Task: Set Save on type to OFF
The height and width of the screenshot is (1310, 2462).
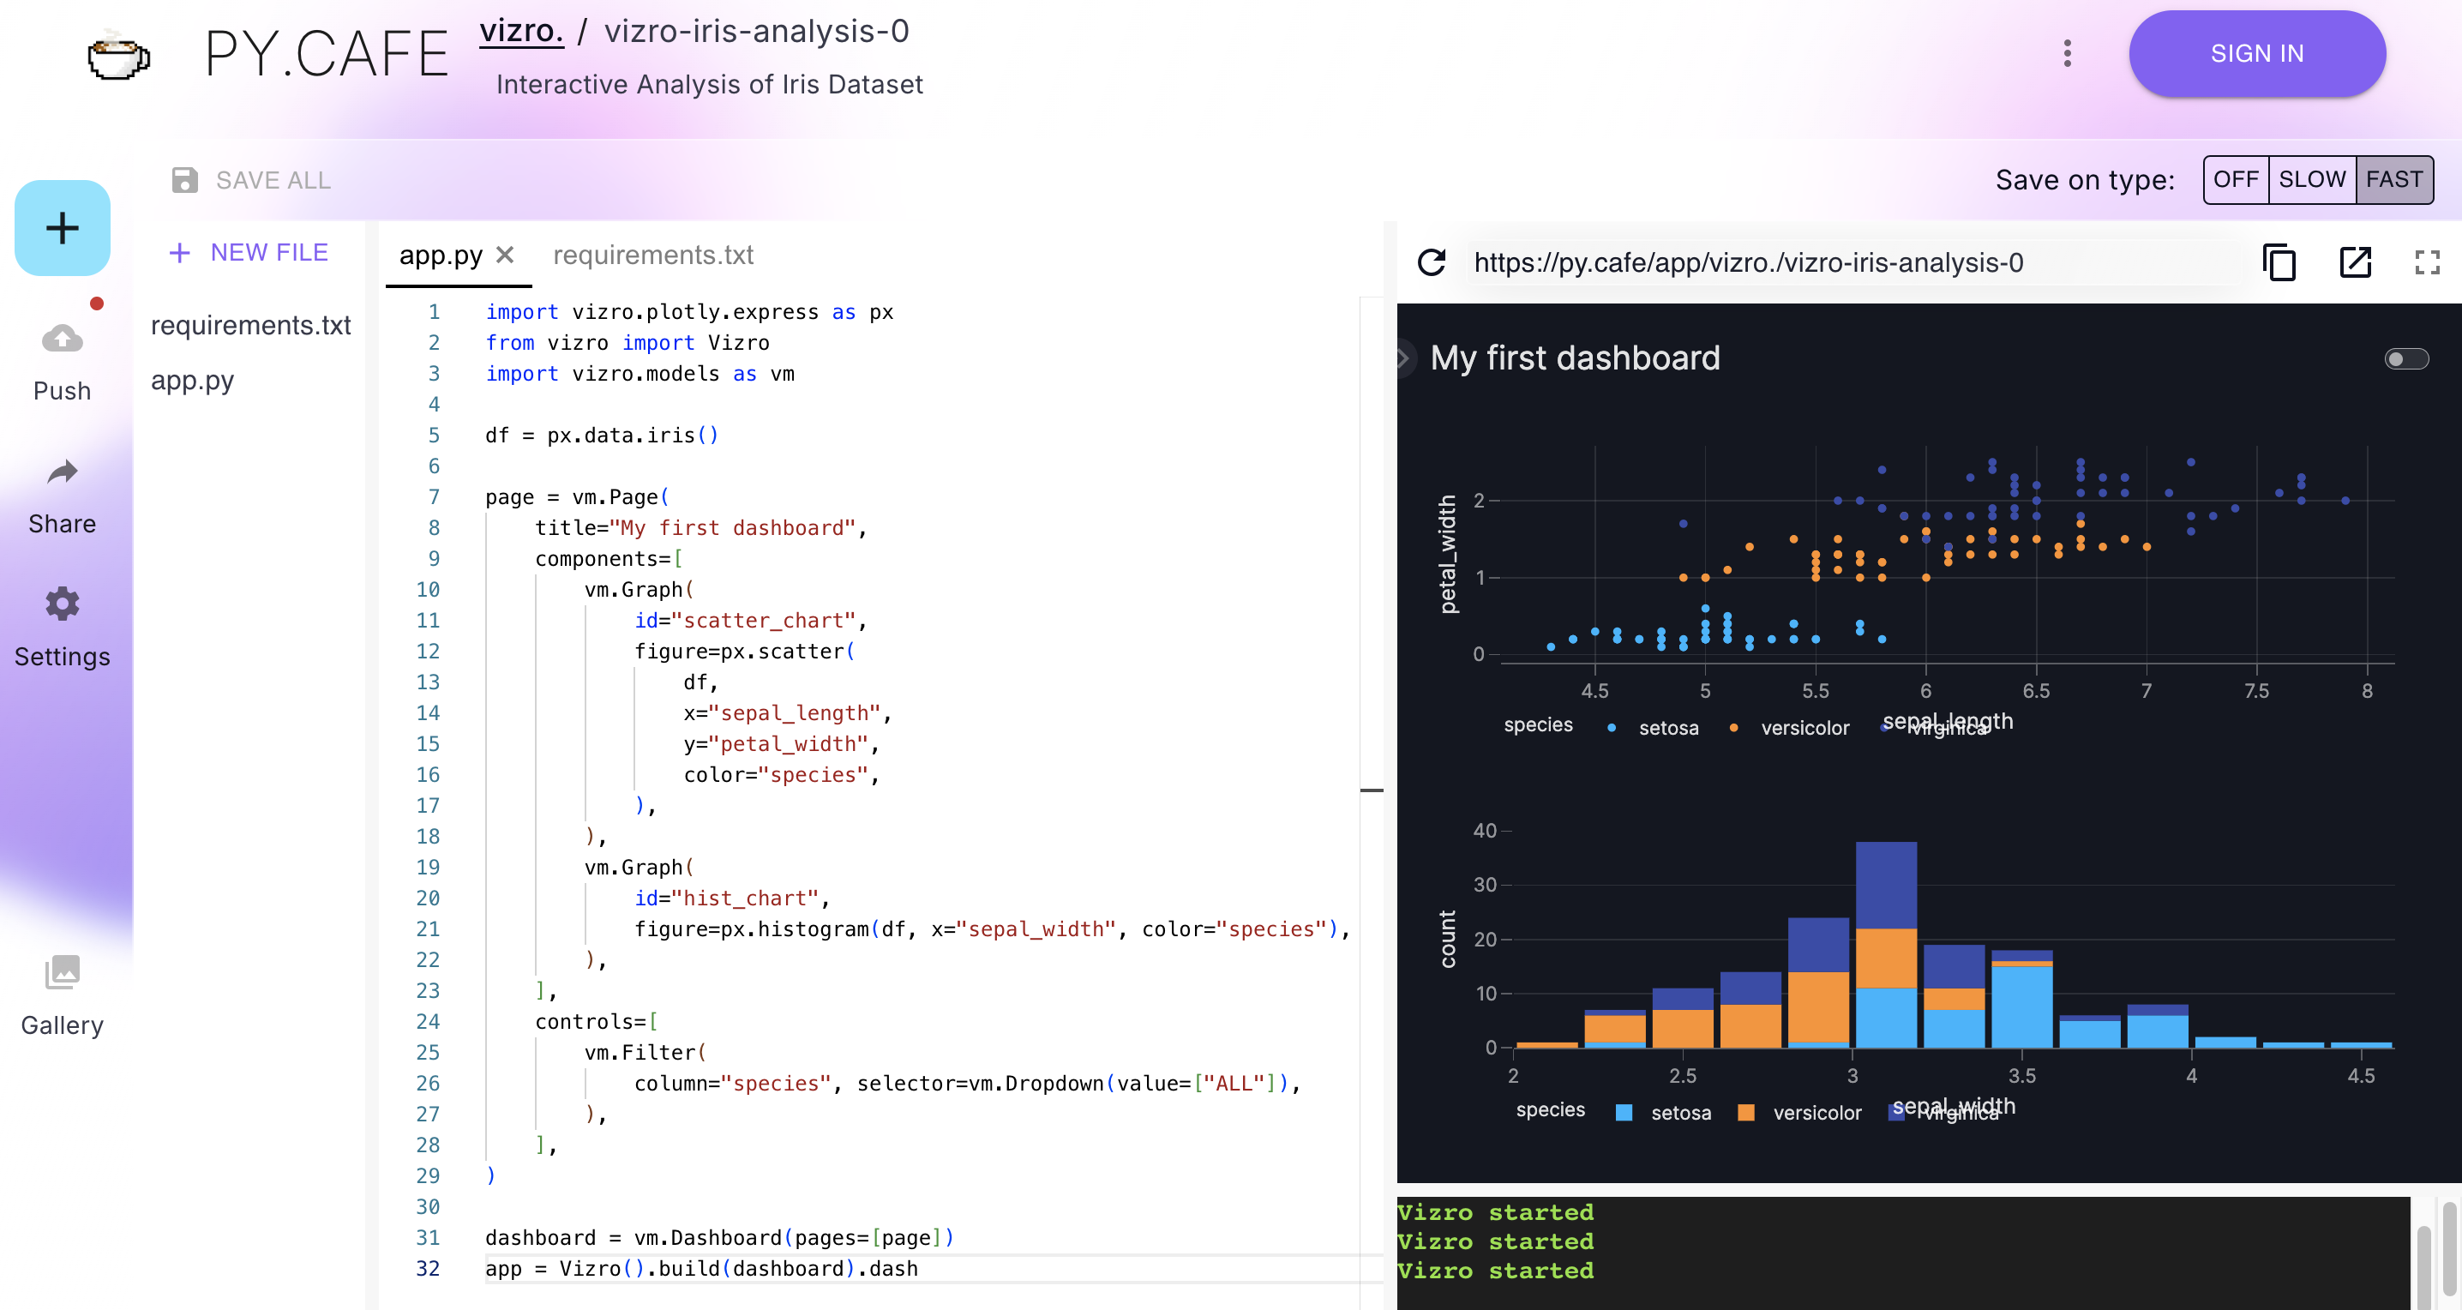Action: 2237,178
